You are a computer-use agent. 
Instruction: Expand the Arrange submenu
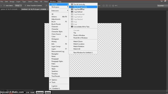59,4
